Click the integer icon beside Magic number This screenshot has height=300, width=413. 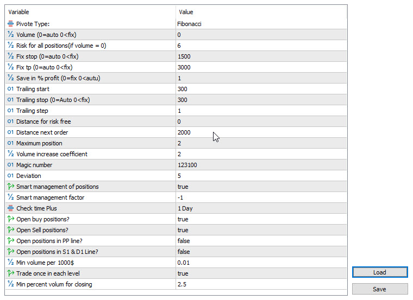[11, 165]
